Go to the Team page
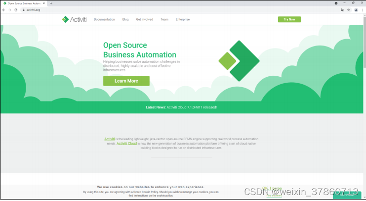366x201 pixels. coord(164,19)
